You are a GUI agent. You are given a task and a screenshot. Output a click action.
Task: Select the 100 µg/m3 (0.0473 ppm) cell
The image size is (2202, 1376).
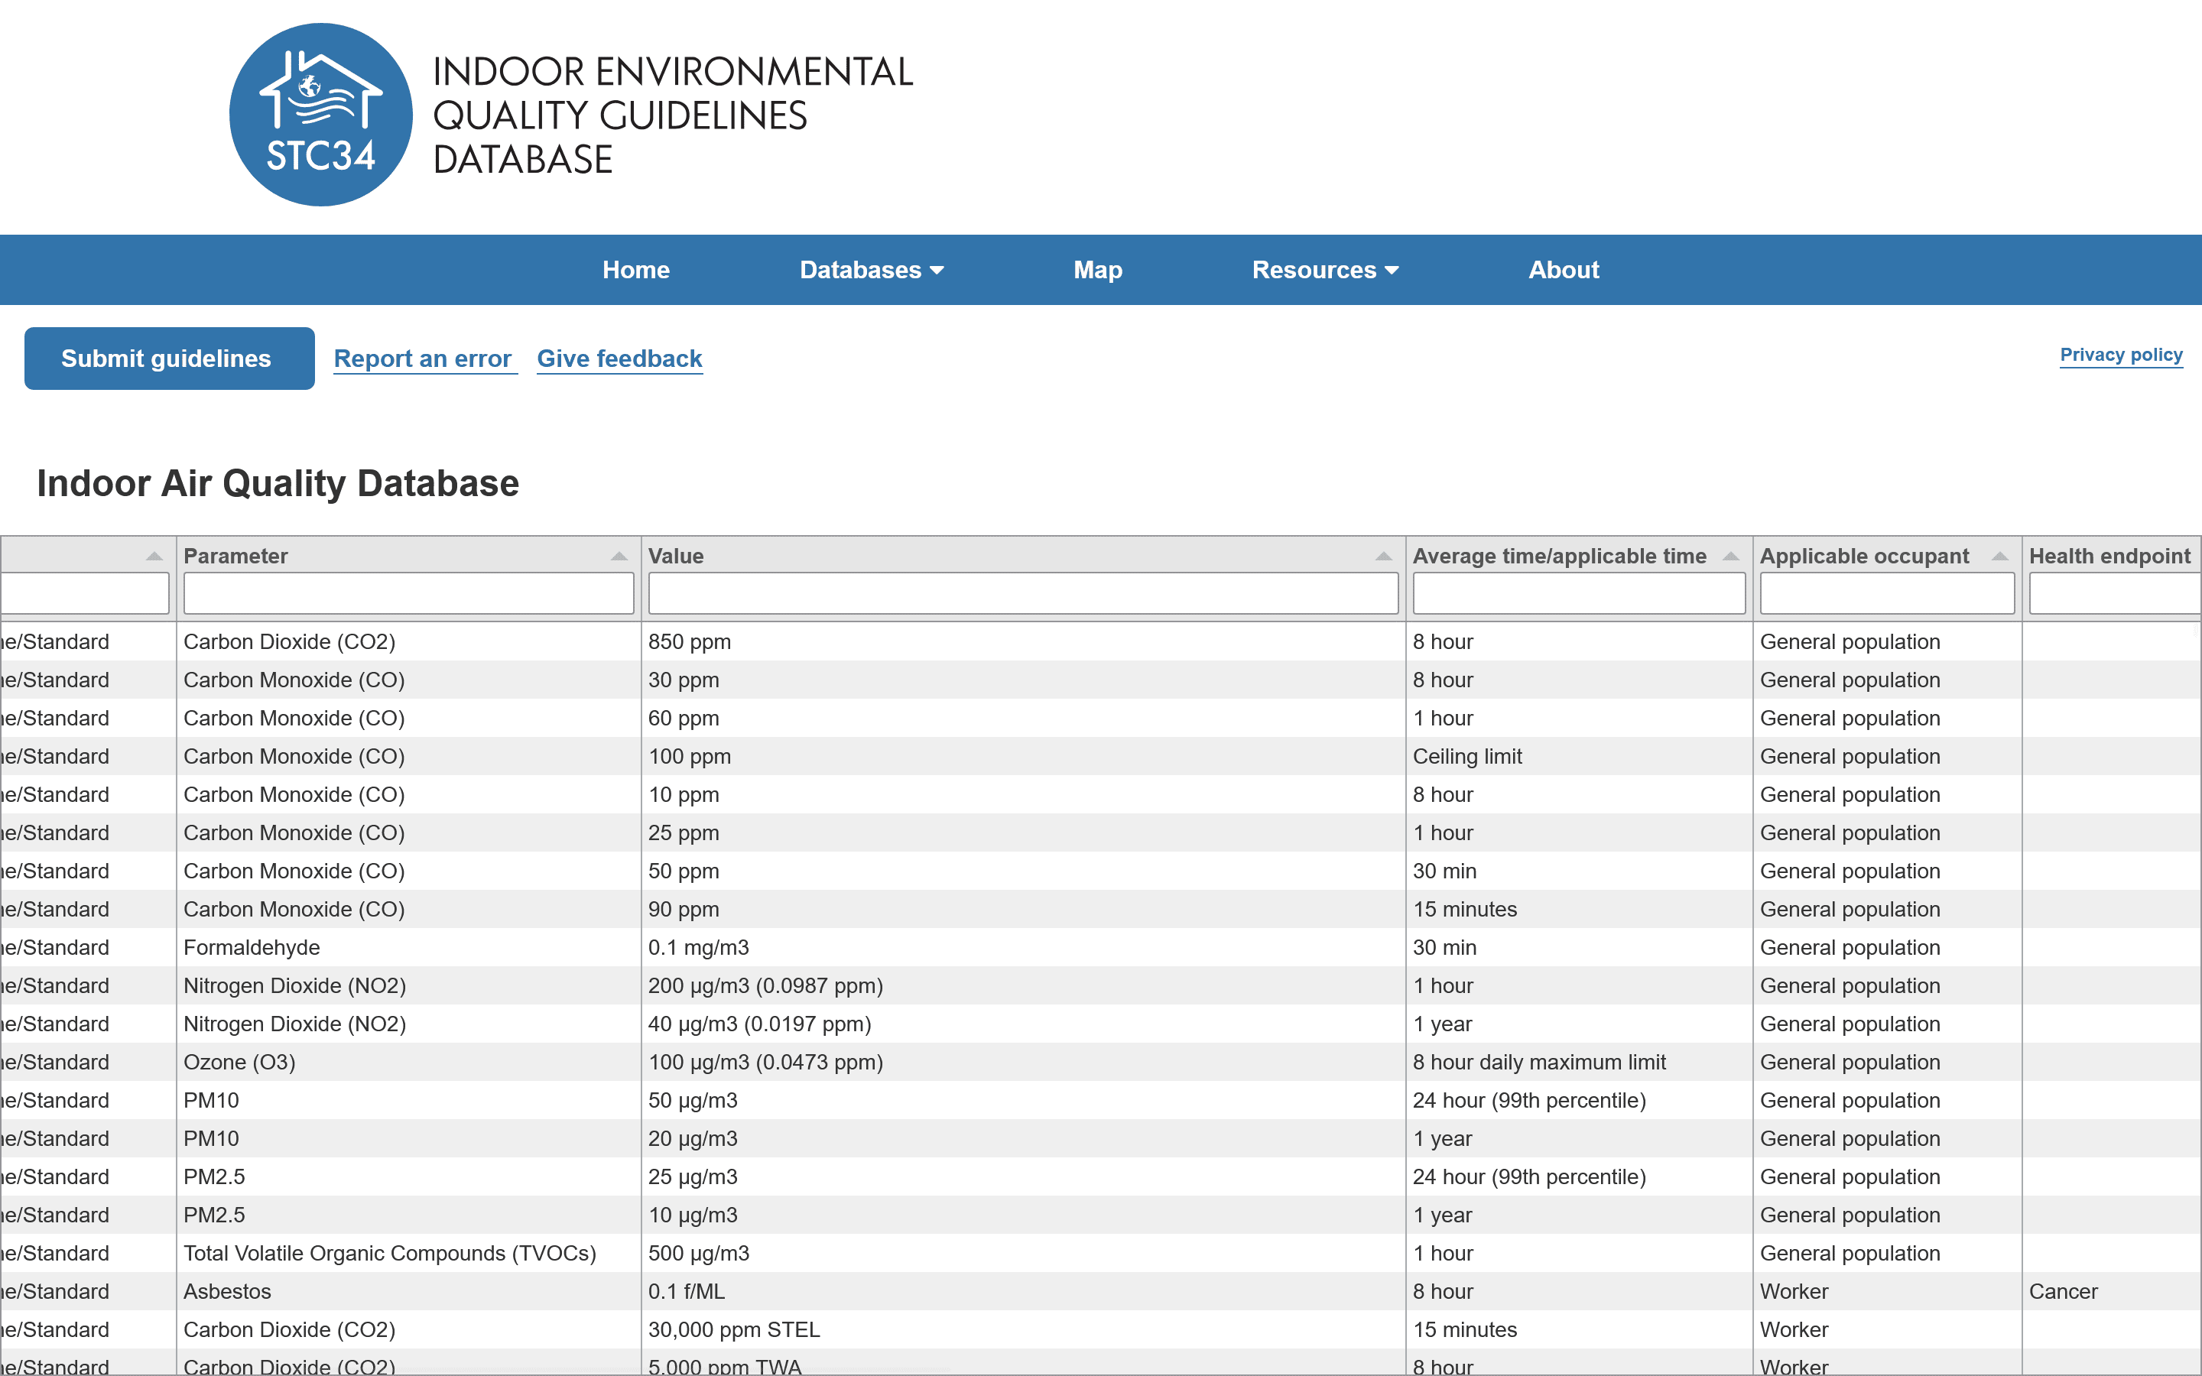click(x=1023, y=1062)
